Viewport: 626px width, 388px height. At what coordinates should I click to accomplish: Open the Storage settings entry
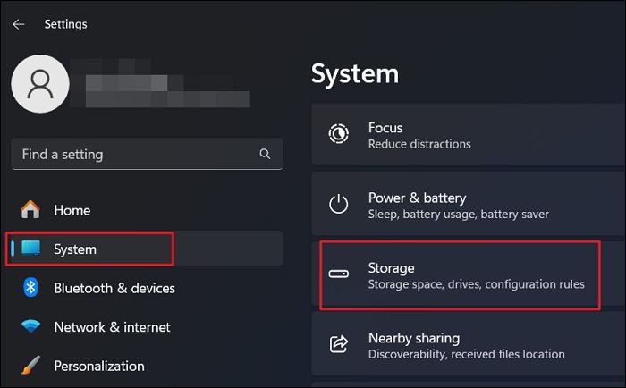click(x=474, y=275)
